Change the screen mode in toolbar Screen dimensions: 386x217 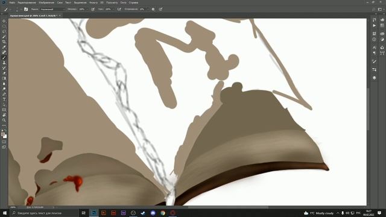pyautogui.click(x=4, y=147)
